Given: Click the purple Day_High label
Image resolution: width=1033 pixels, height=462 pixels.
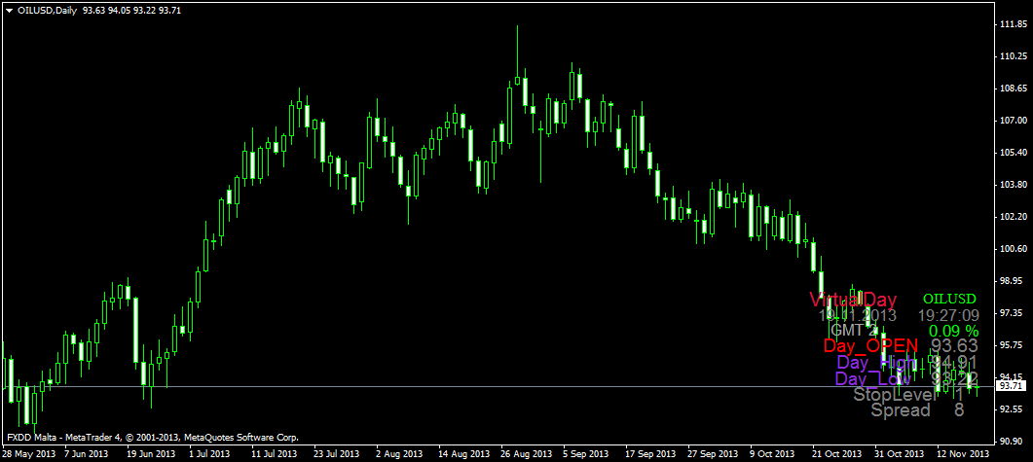Looking at the screenshot, I should 875,364.
